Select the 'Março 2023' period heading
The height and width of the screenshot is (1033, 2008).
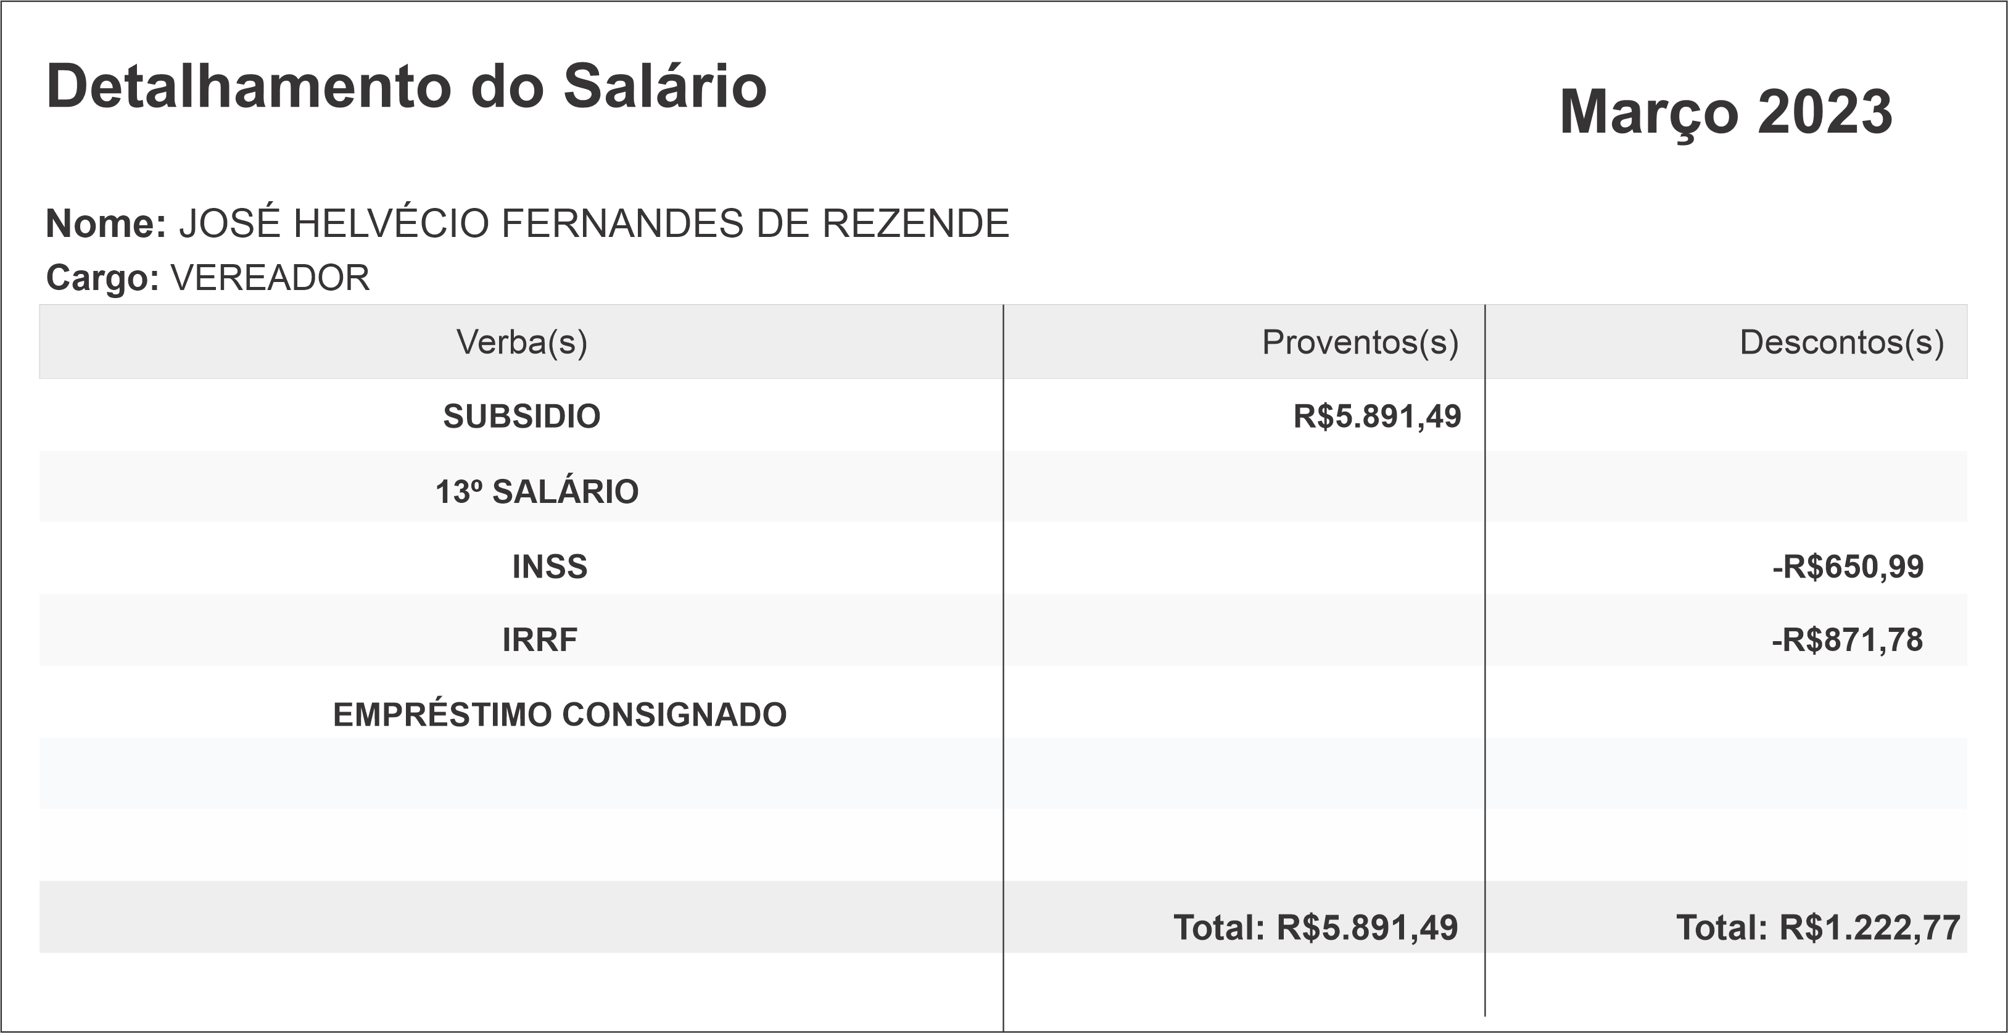tap(1725, 113)
